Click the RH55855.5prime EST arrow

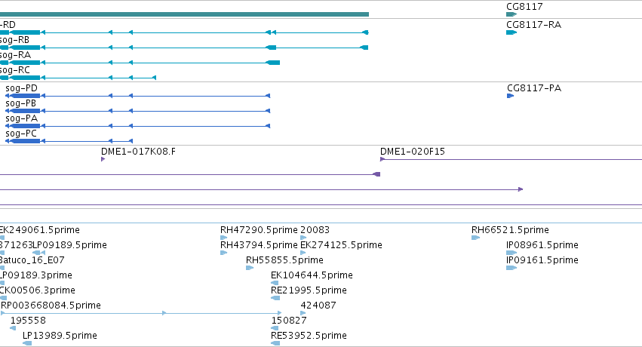coord(250,268)
